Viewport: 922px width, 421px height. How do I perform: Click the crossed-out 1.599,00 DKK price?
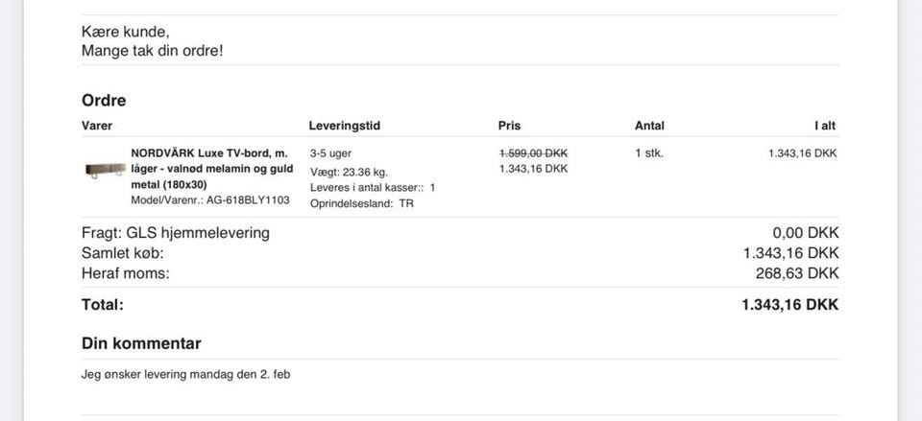point(533,153)
